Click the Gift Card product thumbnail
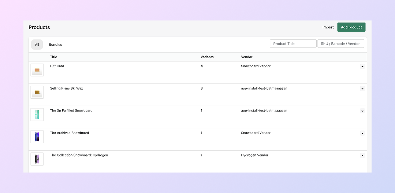 [37, 70]
